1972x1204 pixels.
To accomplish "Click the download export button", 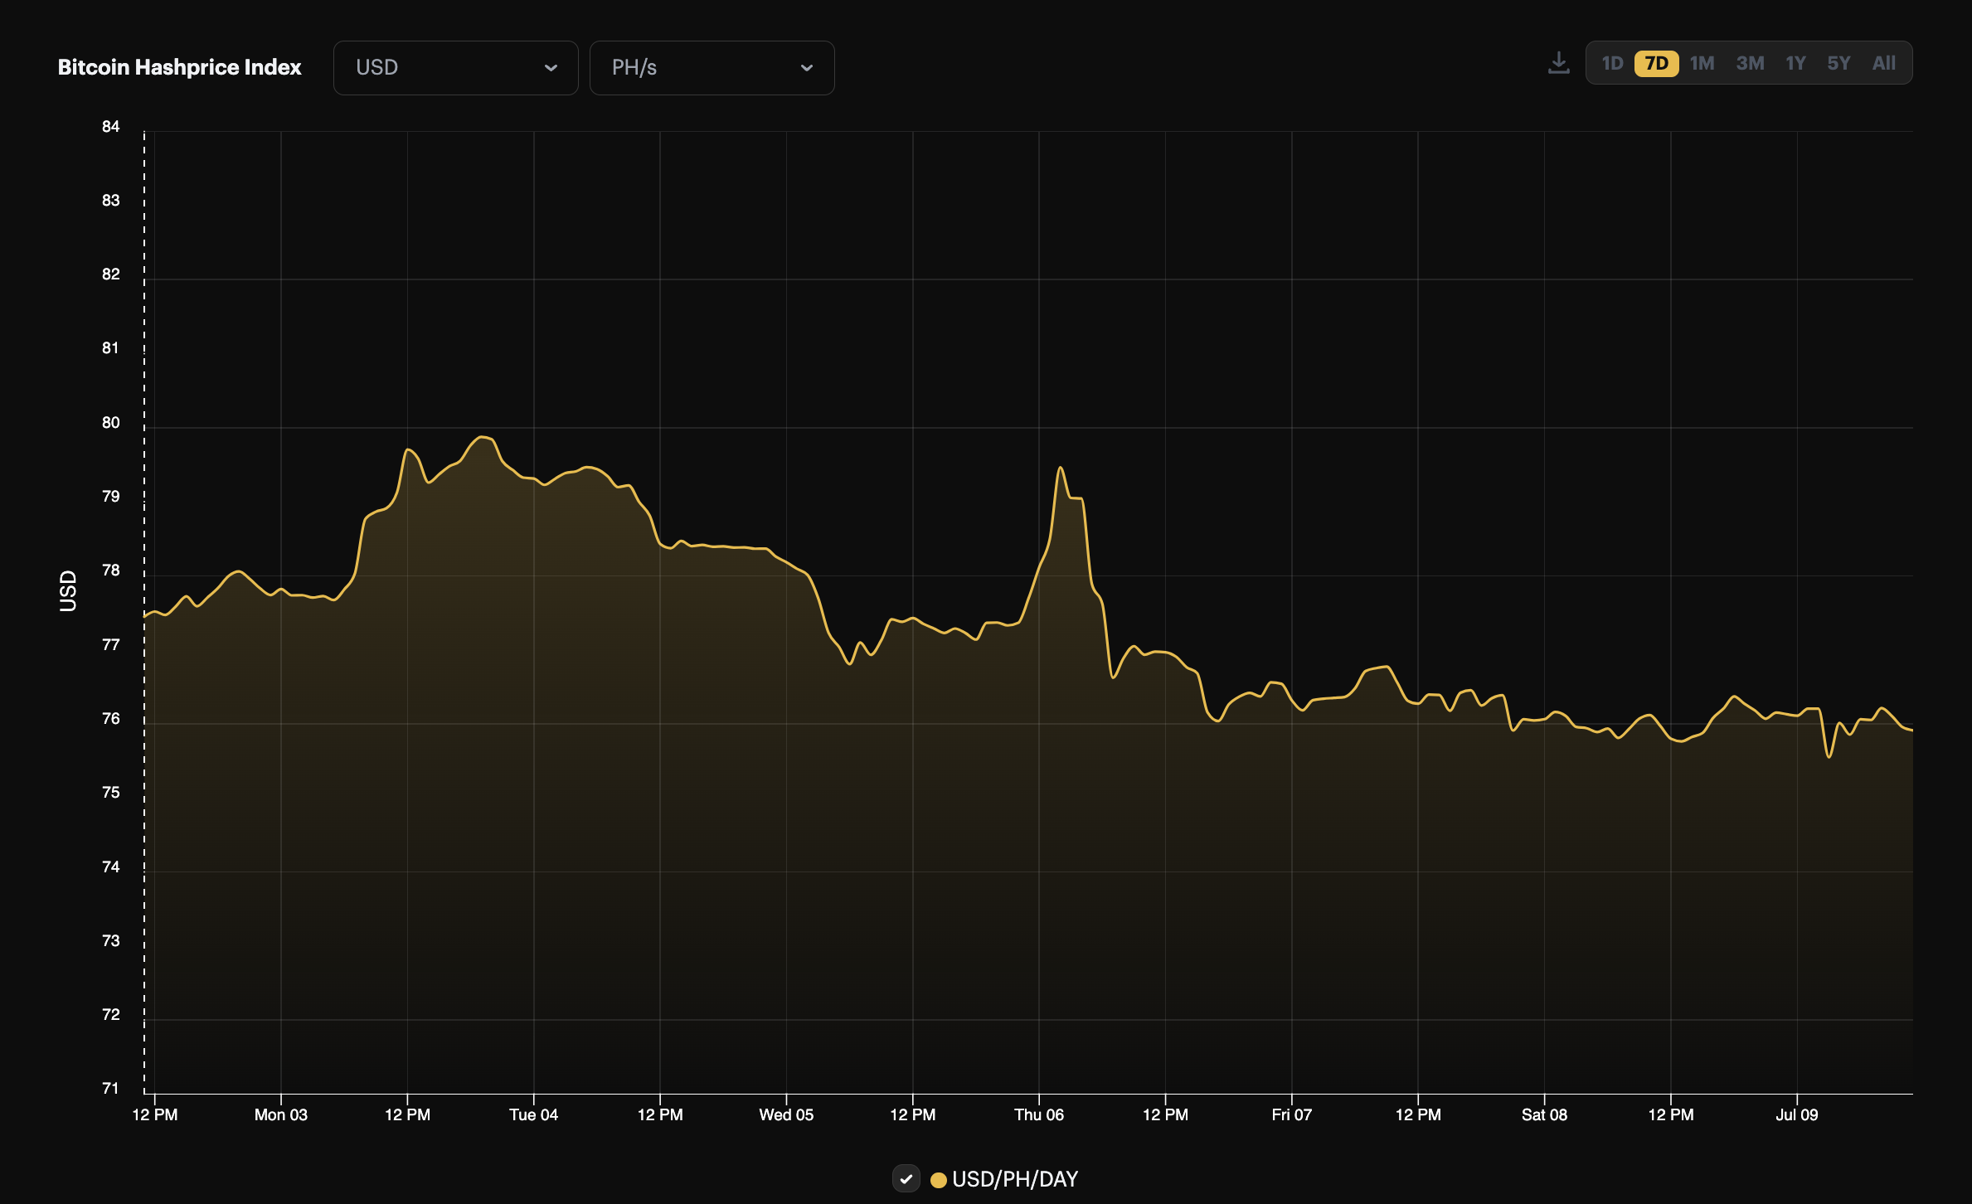I will click(1559, 62).
